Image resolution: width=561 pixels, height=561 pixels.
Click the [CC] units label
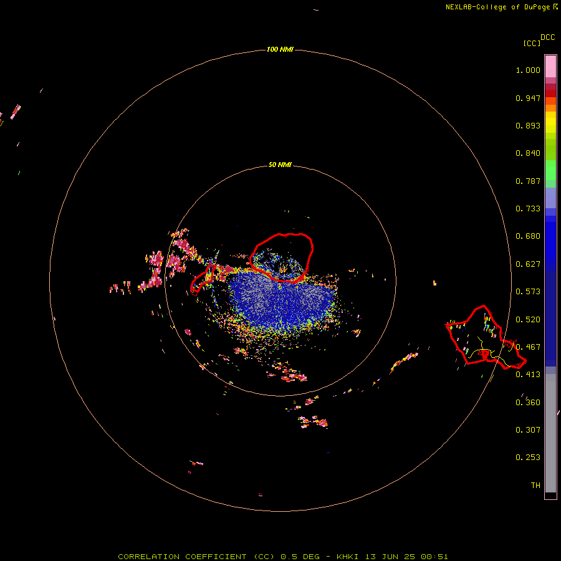532,43
